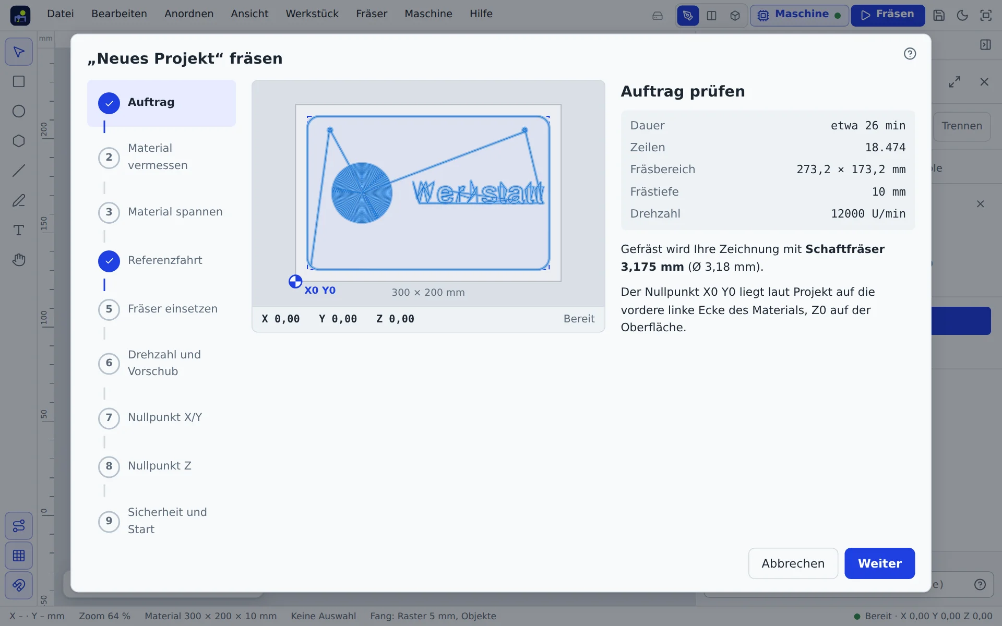Select the text tool
The image size is (1002, 626).
coord(19,230)
